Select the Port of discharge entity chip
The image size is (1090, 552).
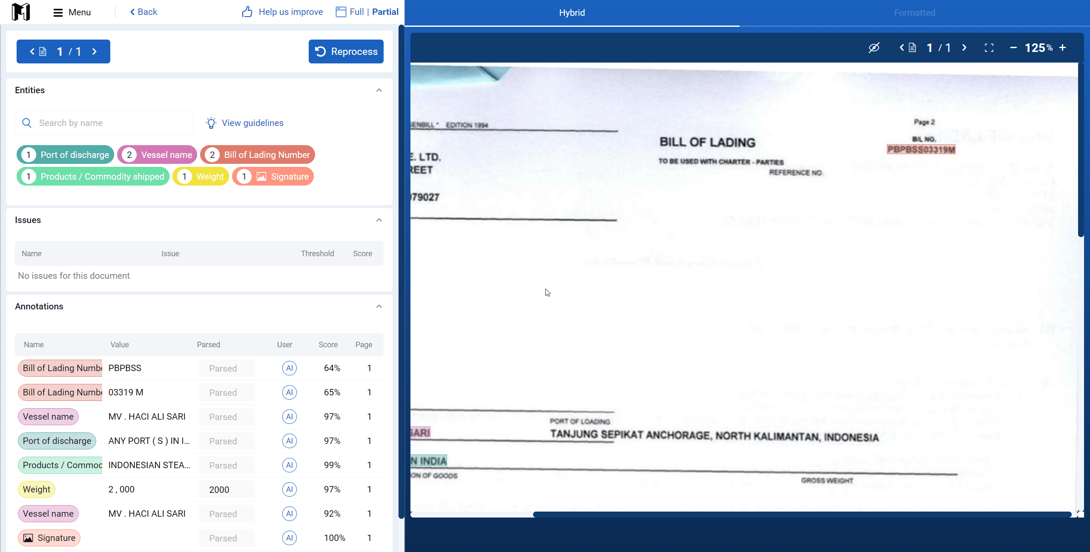65,154
